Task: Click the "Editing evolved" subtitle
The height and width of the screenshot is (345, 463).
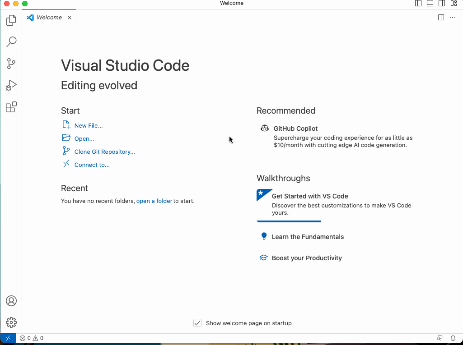Action: point(99,86)
